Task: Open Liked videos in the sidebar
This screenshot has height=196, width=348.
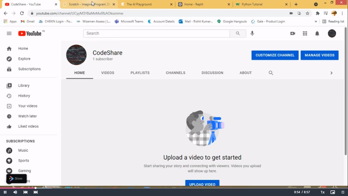Action: click(x=29, y=126)
